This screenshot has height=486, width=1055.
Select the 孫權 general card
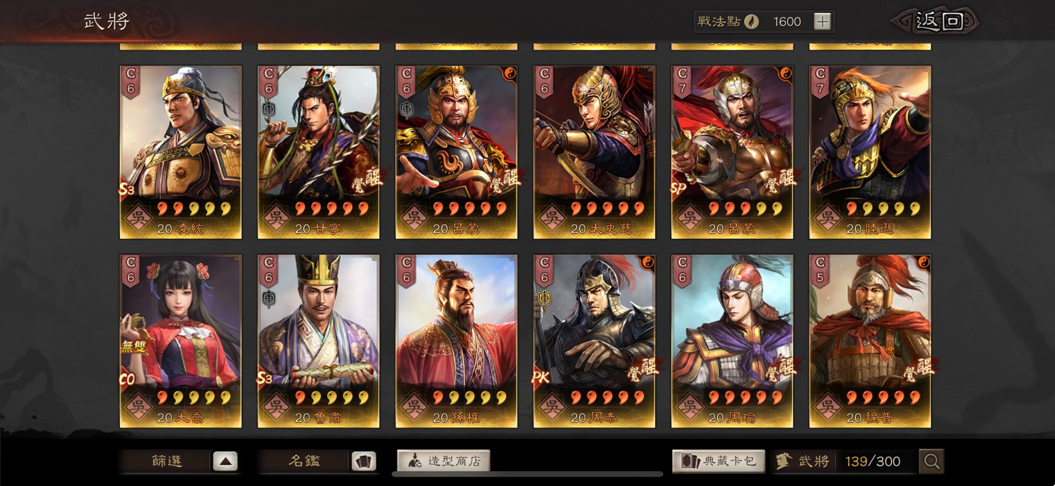tap(456, 341)
